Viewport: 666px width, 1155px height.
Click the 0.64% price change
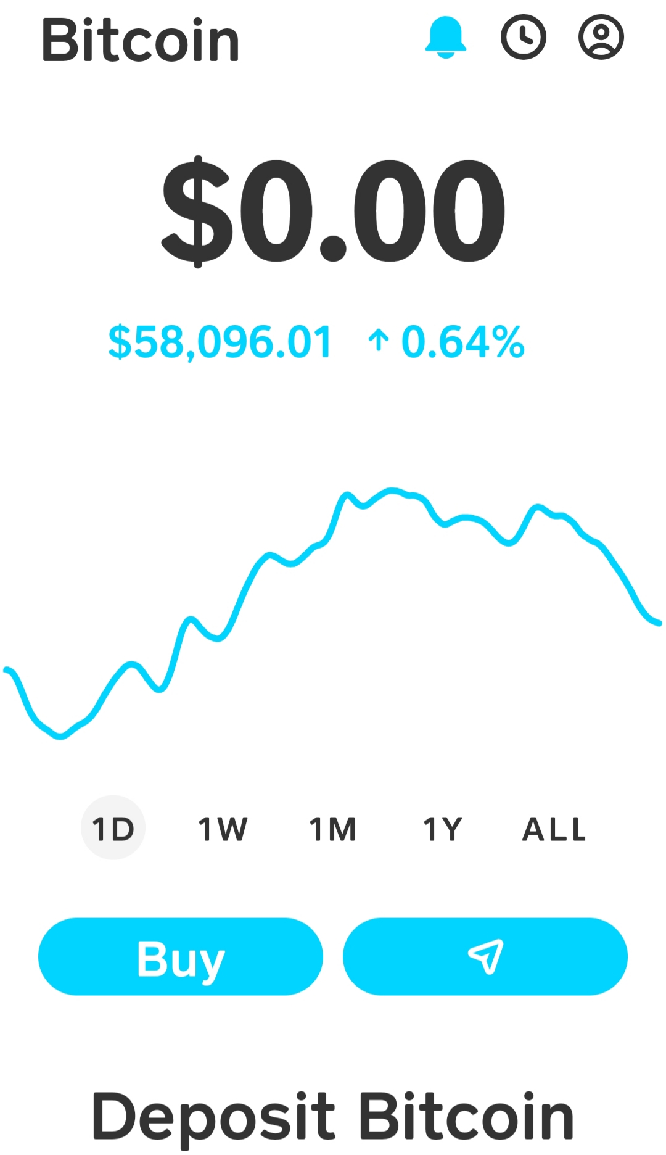coord(462,342)
